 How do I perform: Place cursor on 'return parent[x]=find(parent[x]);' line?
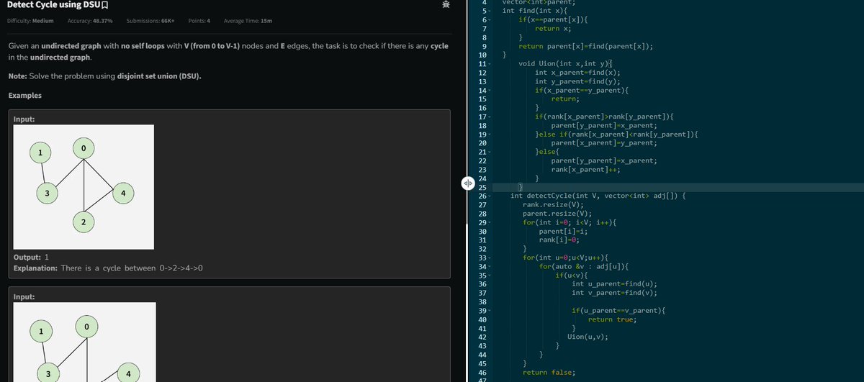585,46
